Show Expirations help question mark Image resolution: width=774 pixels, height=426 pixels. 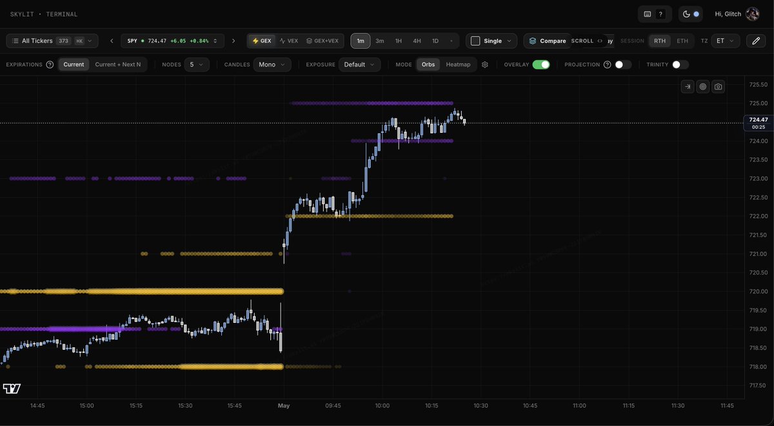(x=50, y=64)
